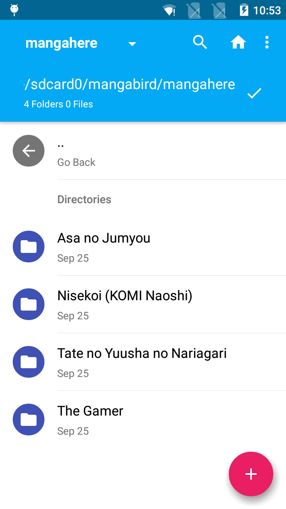The width and height of the screenshot is (286, 509).
Task: Open The Gamer directory name
Action: click(90, 411)
